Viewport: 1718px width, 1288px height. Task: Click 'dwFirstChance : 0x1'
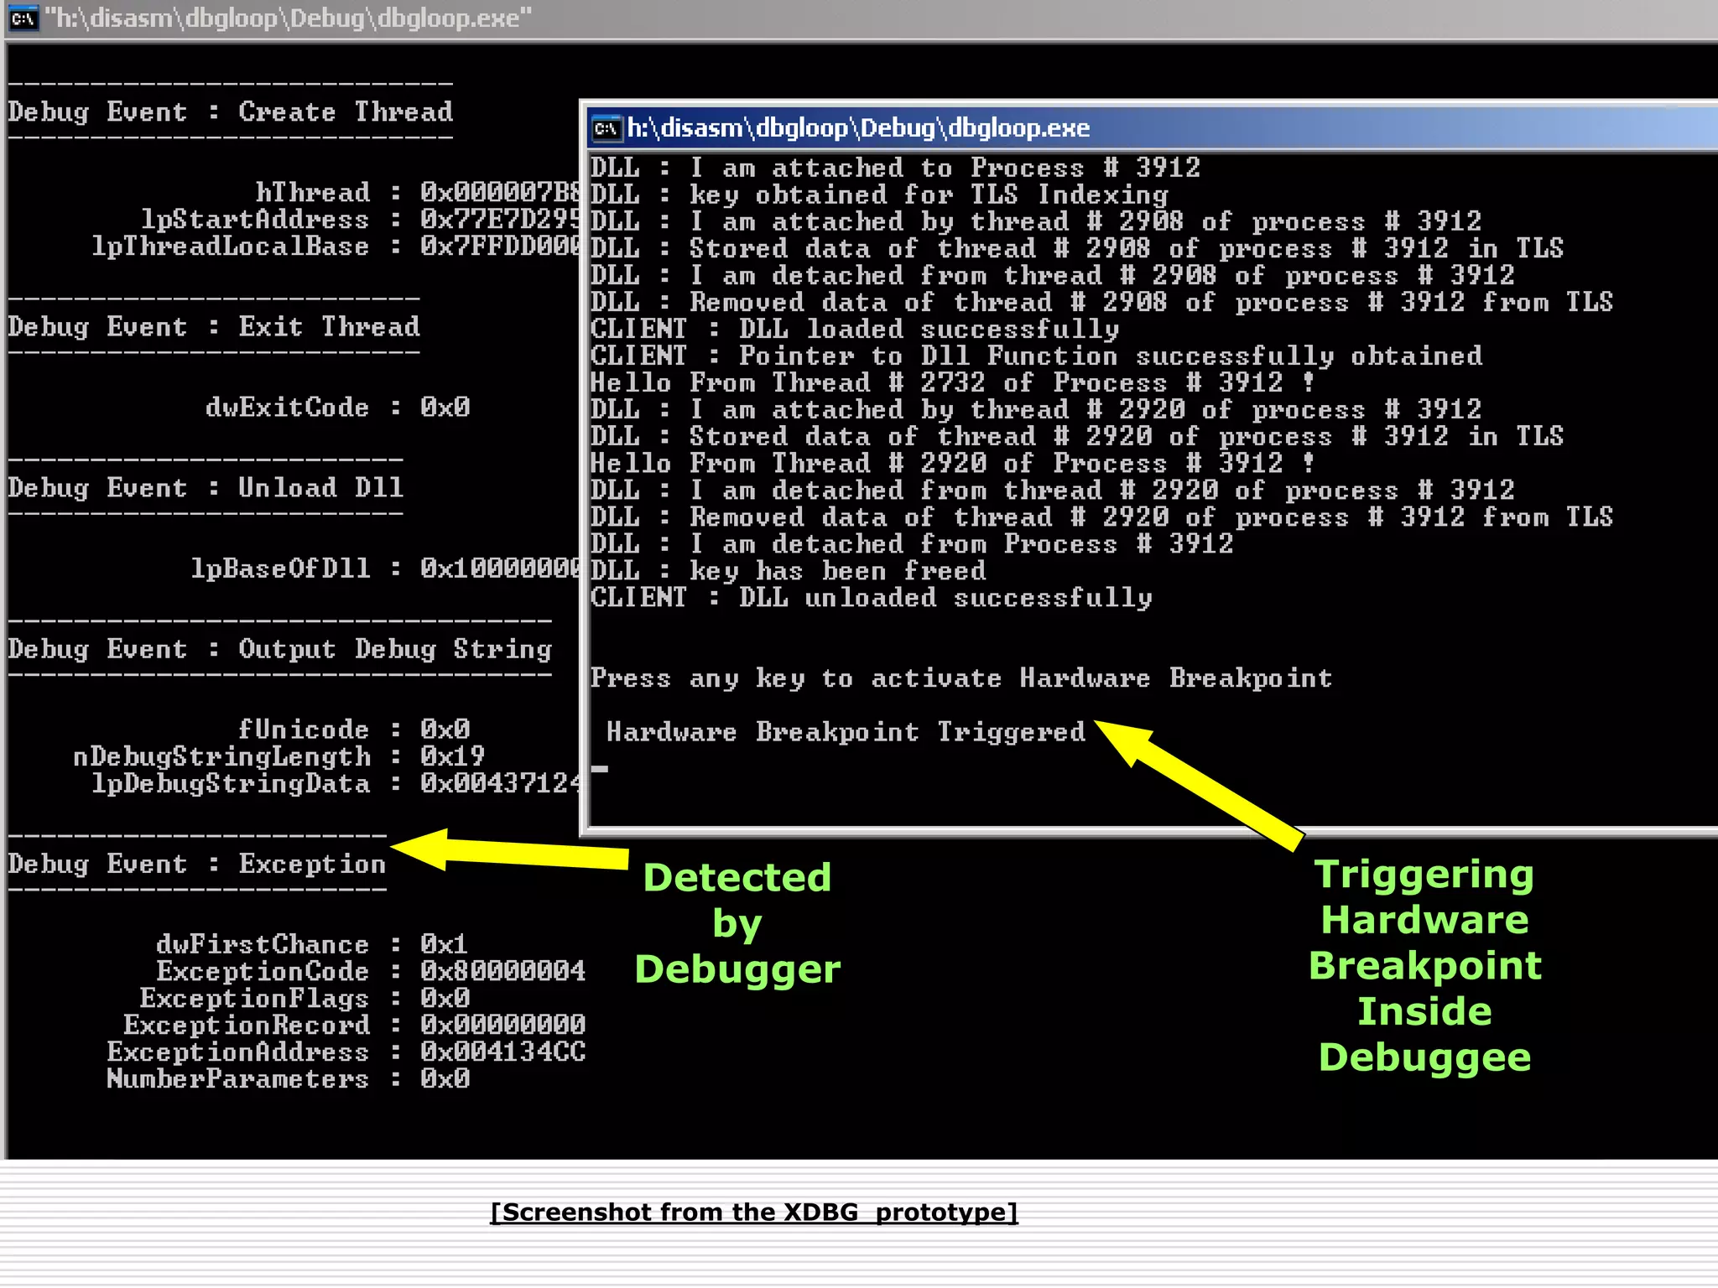pos(312,944)
